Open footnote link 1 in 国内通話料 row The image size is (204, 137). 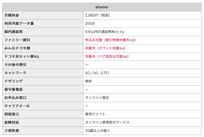pos(118,32)
